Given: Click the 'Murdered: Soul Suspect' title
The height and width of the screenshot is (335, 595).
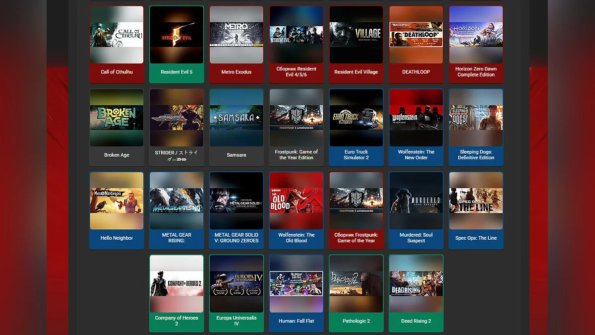Looking at the screenshot, I should 416,238.
